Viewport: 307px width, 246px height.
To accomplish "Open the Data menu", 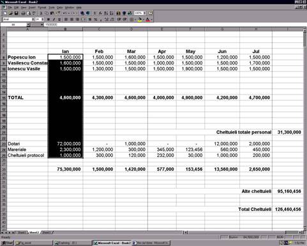I will (x=59, y=8).
